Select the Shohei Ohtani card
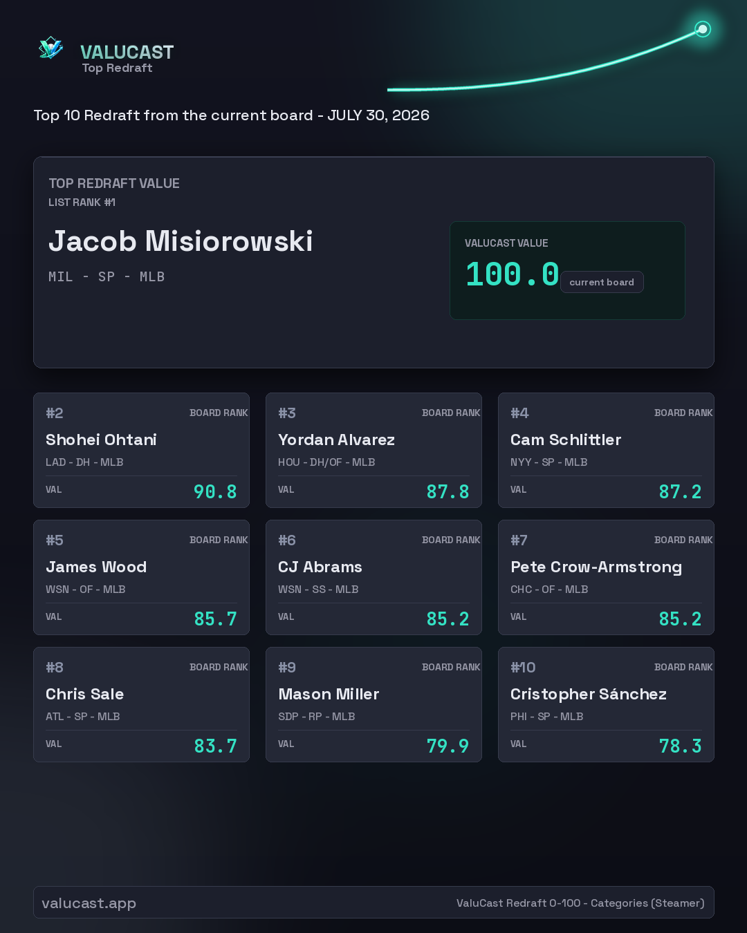 (x=141, y=451)
